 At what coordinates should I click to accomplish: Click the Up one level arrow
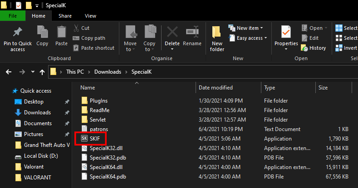pos(42,72)
